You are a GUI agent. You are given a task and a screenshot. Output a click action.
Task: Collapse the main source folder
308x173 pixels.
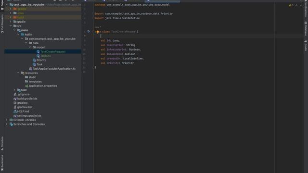(14, 30)
